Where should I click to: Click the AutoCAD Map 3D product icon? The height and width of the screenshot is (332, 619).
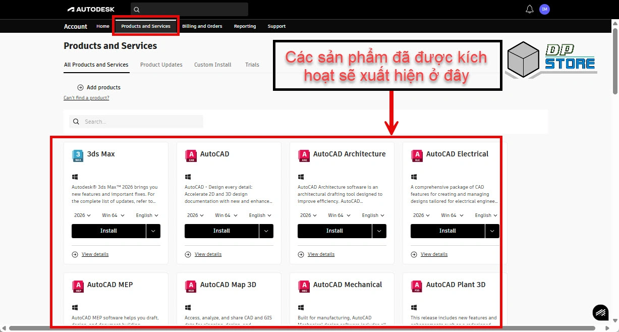[191, 286]
